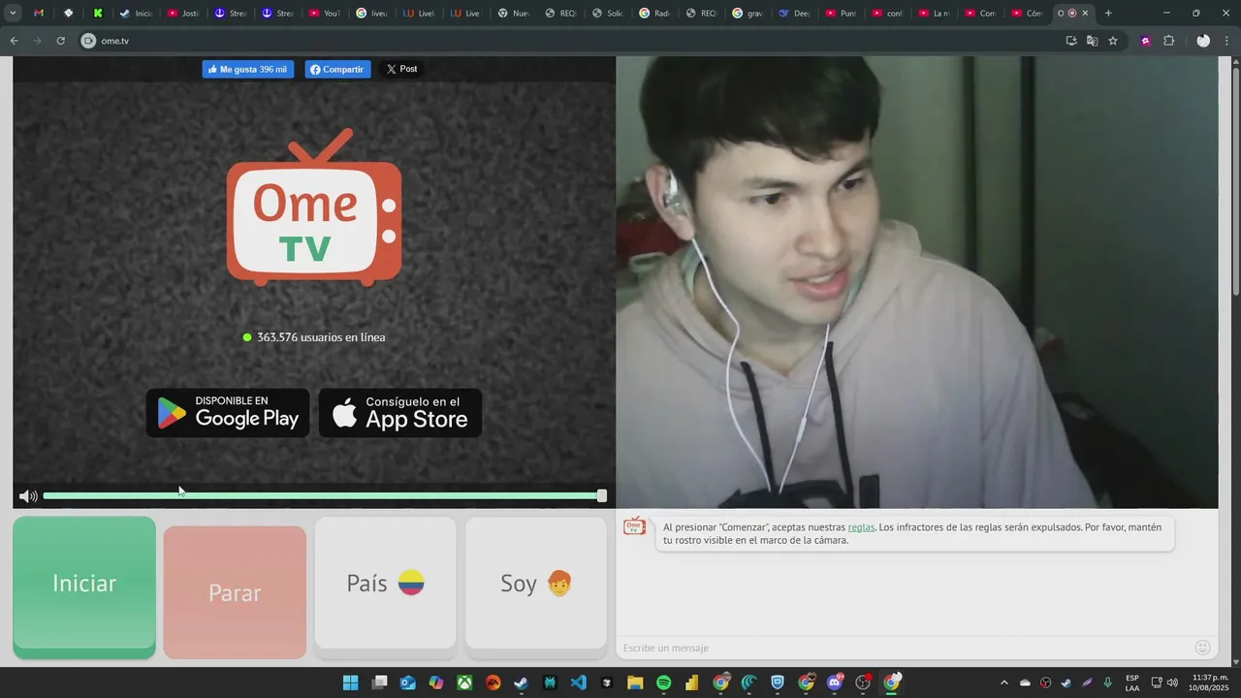
Task: Switch to the Kick tab
Action: coord(98,13)
